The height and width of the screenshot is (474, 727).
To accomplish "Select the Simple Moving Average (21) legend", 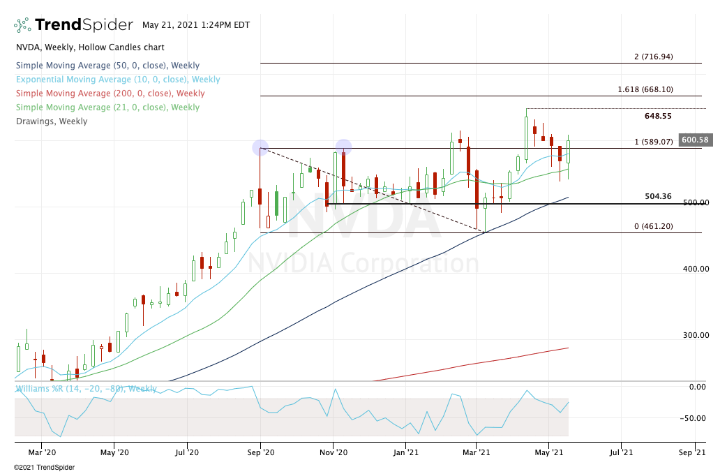I will pyautogui.click(x=107, y=107).
